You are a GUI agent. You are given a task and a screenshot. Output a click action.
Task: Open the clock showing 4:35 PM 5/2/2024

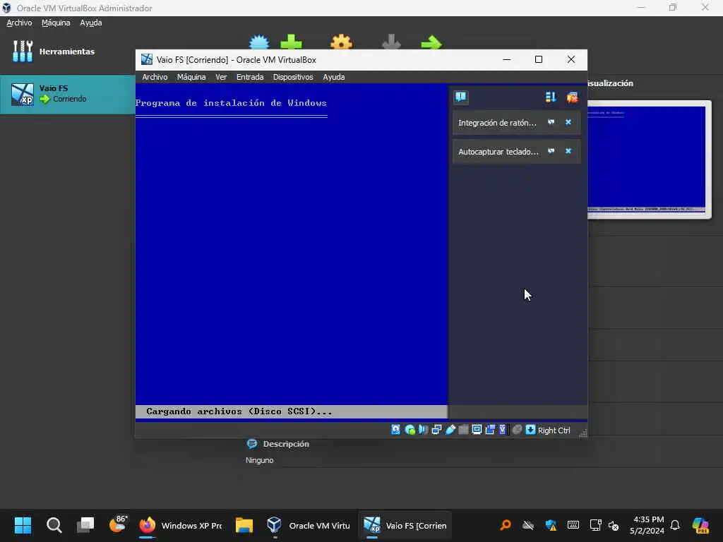click(x=647, y=525)
